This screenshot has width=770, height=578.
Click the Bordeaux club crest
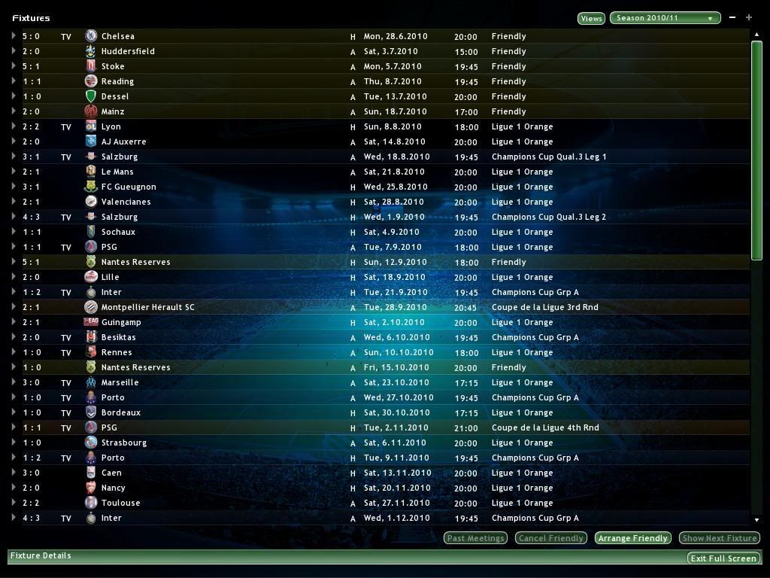coord(91,412)
